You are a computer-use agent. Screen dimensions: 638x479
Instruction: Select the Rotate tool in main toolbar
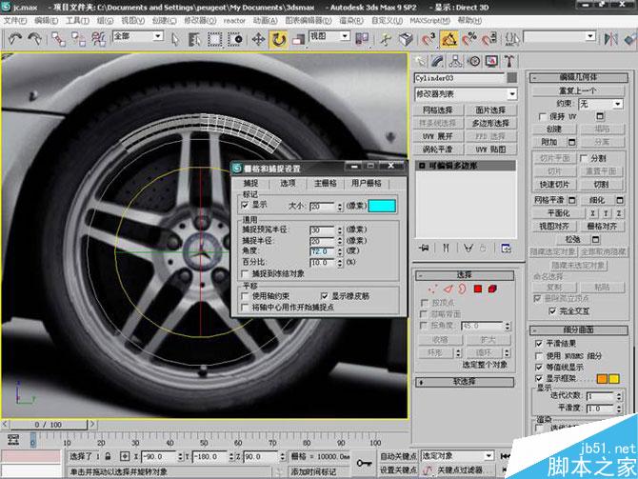279,39
